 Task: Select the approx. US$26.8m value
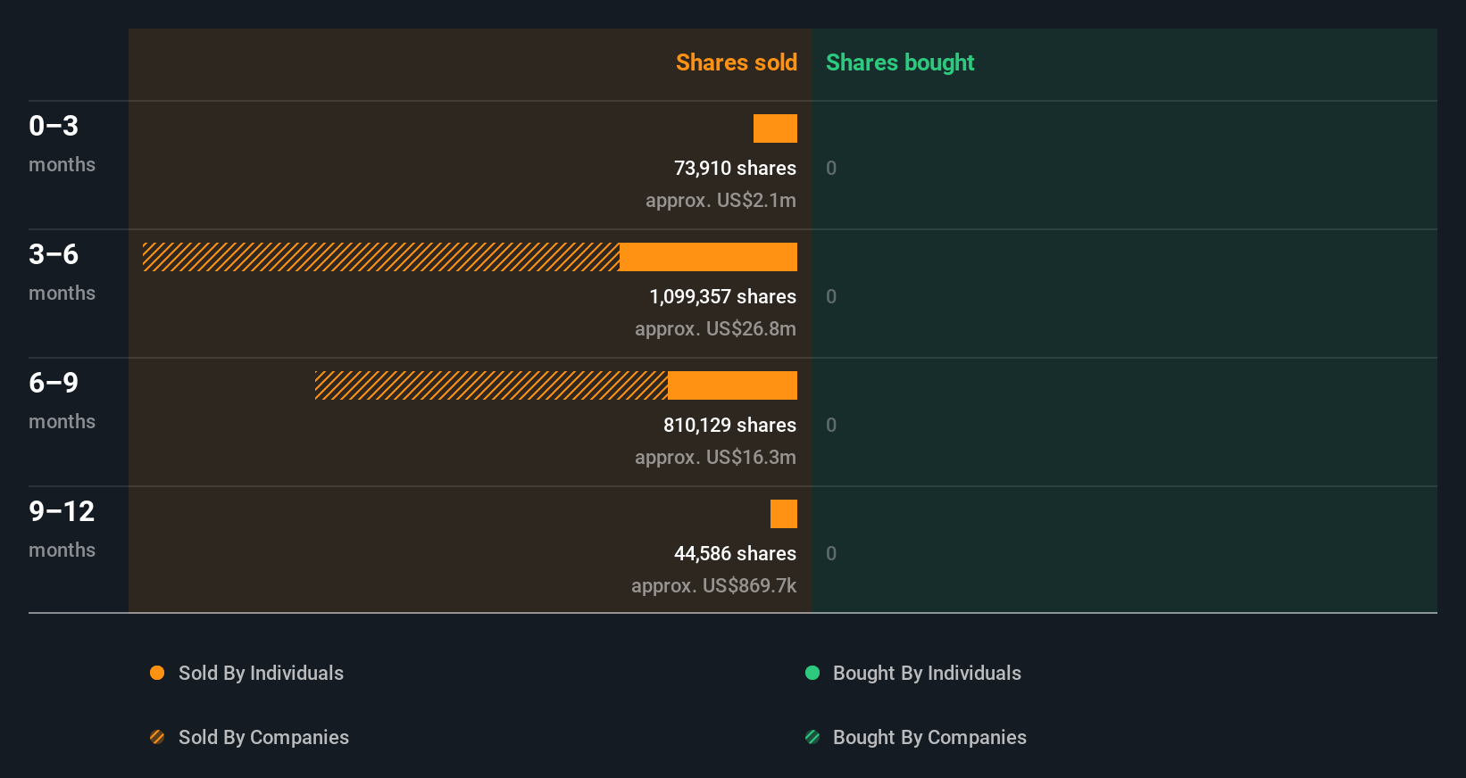click(x=715, y=328)
